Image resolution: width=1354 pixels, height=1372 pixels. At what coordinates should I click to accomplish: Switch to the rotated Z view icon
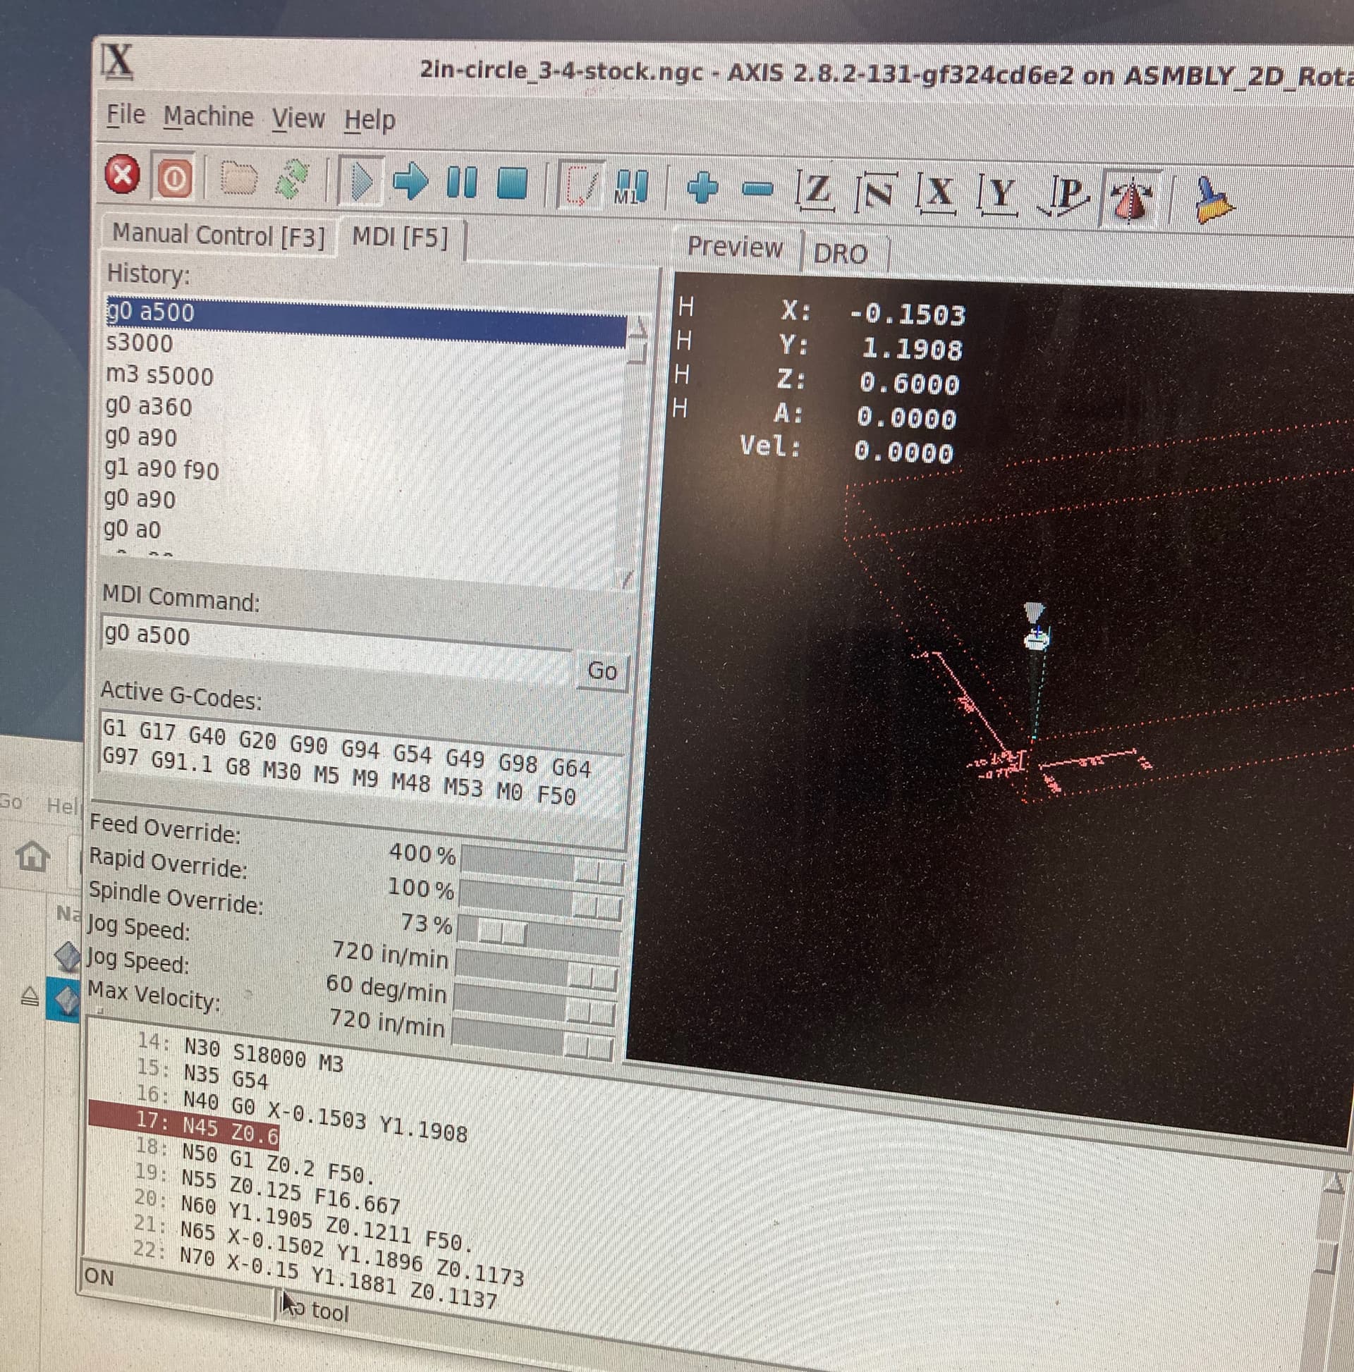[877, 192]
